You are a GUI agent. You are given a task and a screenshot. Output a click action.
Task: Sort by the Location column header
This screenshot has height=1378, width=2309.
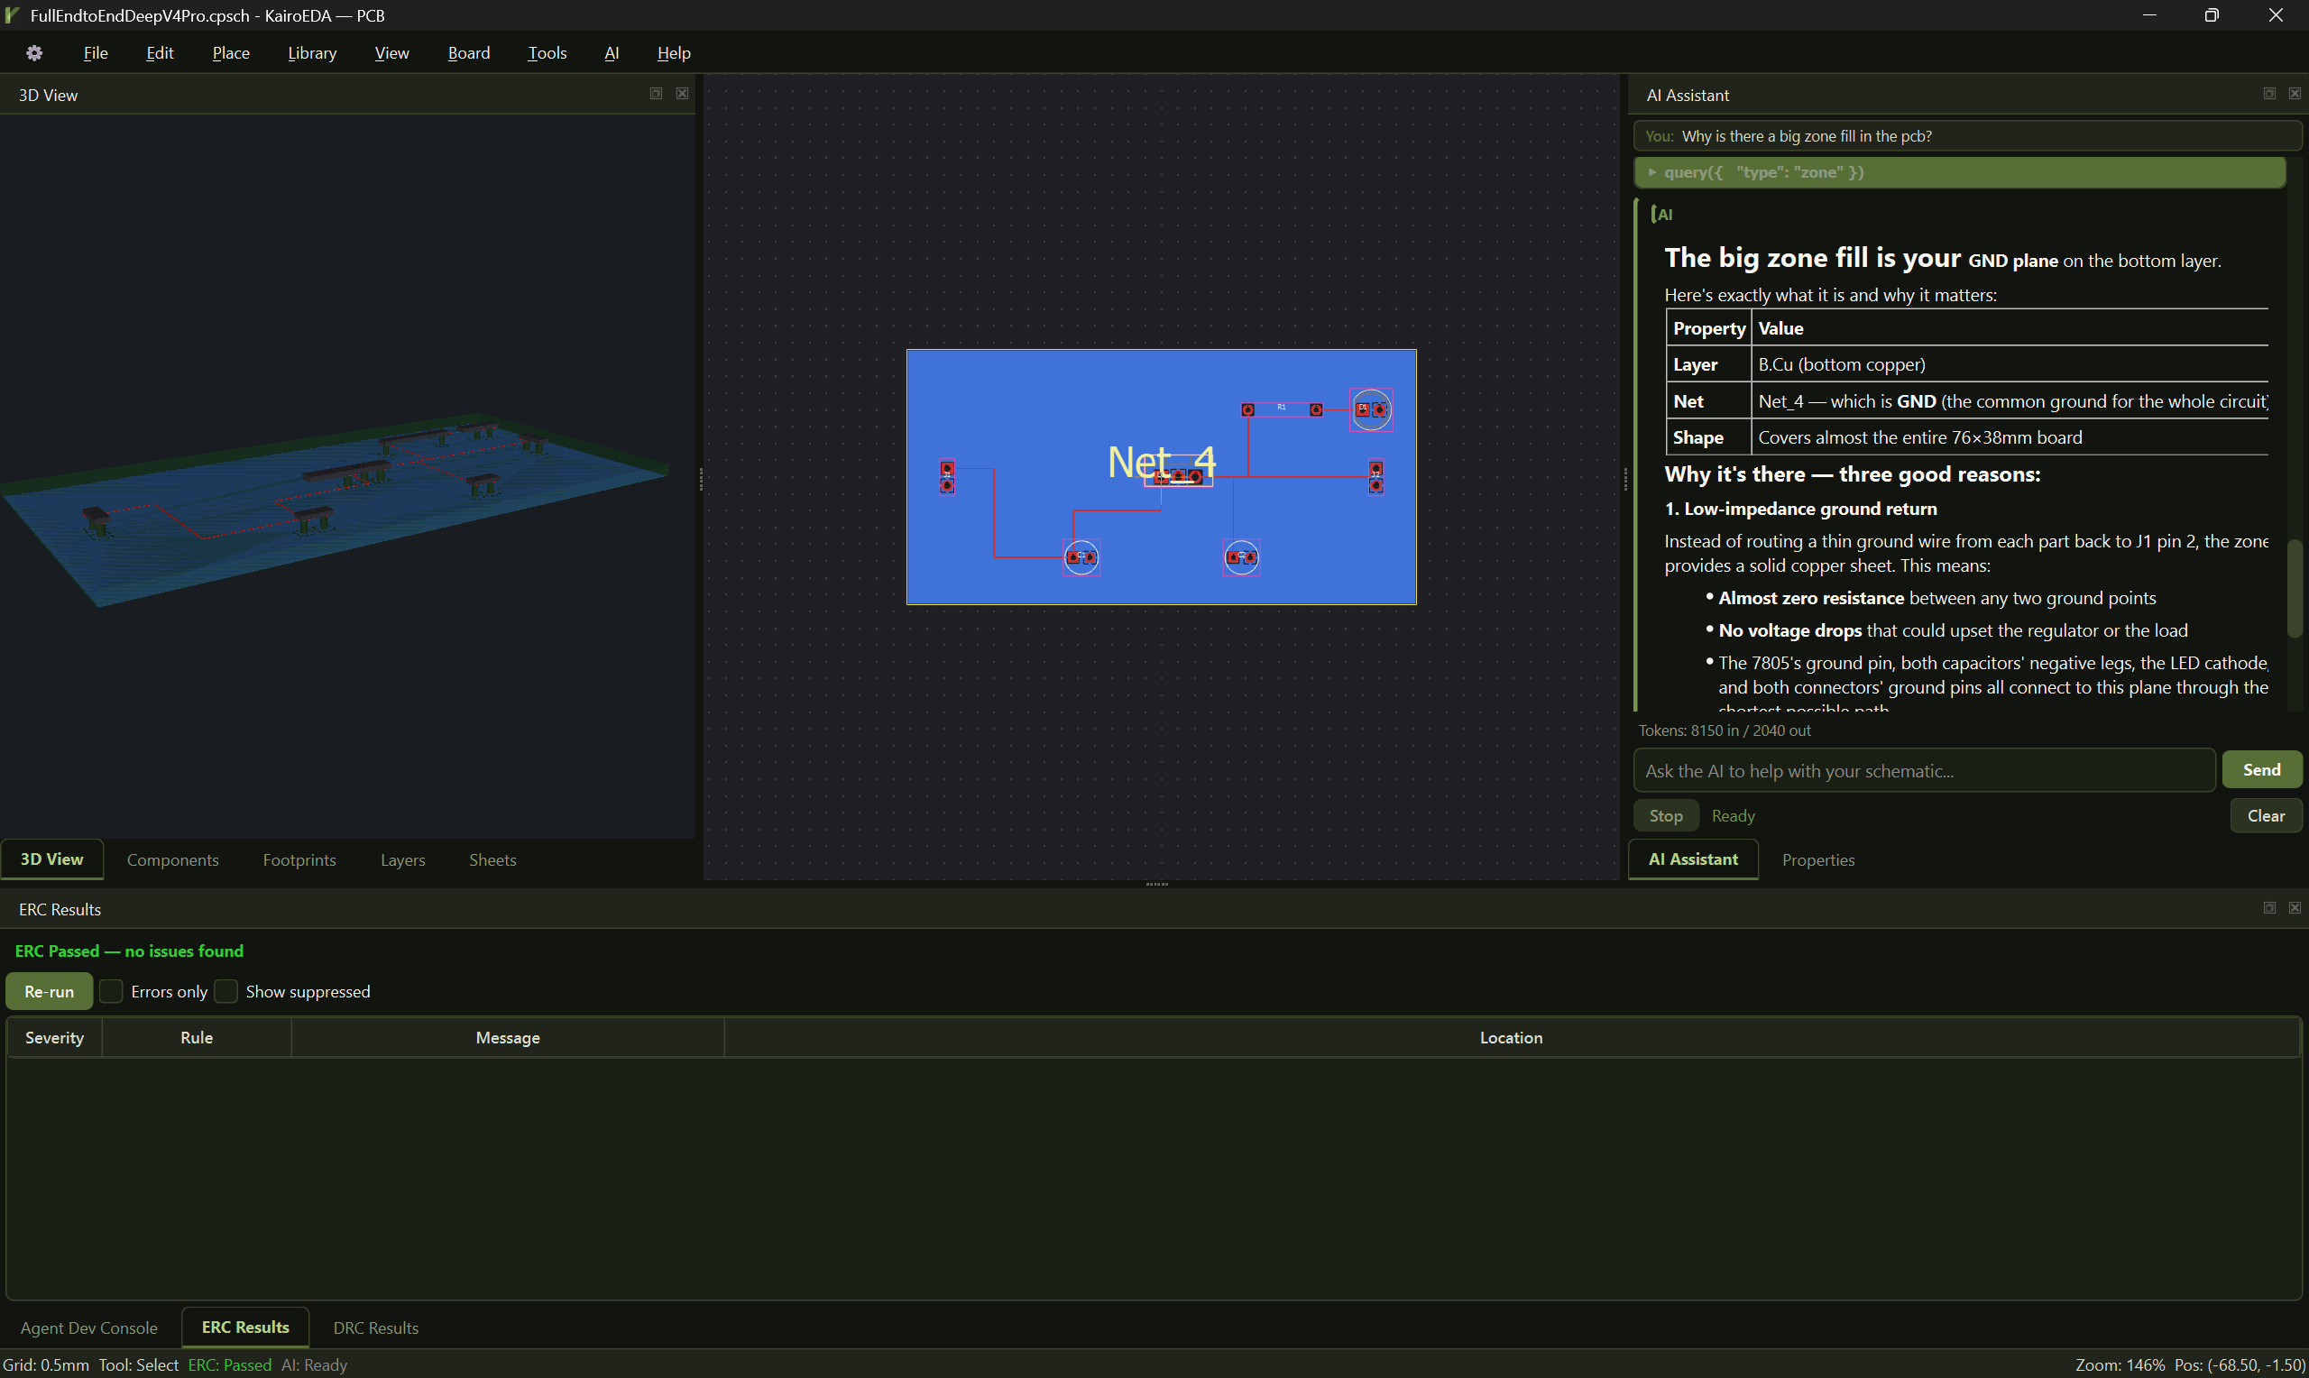(1511, 1037)
